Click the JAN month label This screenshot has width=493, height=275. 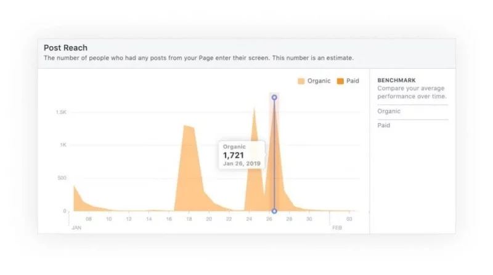coord(76,227)
